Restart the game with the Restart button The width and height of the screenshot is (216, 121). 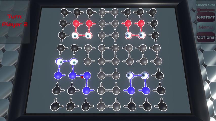pos(206,17)
